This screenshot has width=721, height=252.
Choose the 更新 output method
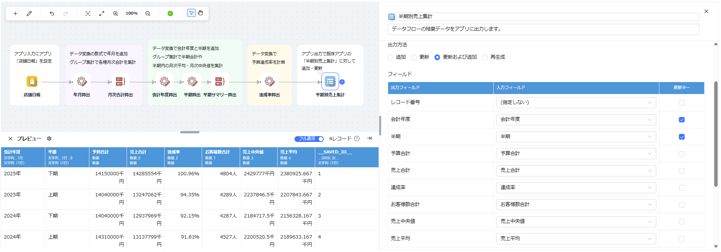click(414, 57)
